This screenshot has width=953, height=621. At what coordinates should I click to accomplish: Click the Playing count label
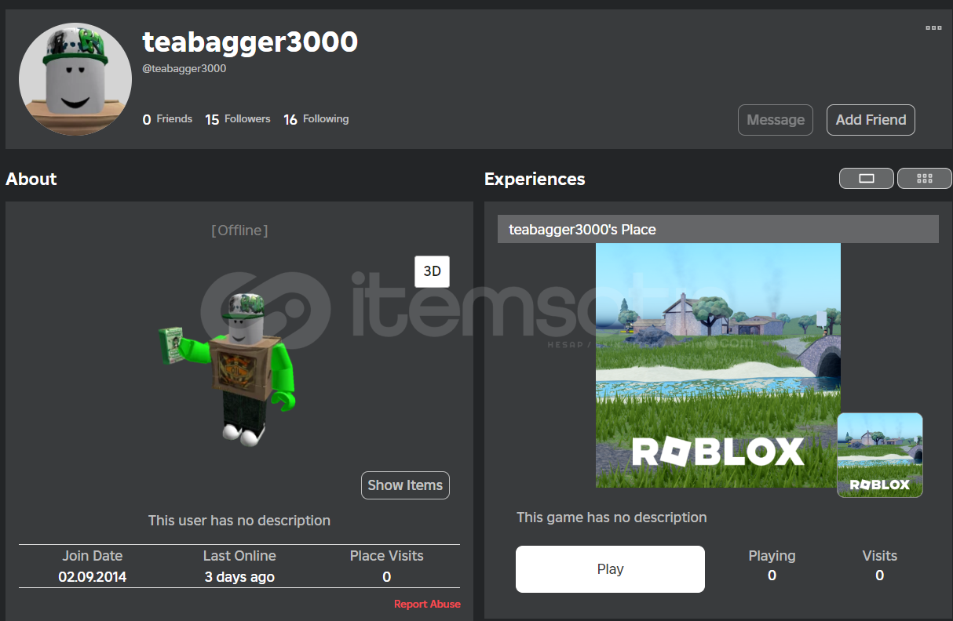pos(772,556)
